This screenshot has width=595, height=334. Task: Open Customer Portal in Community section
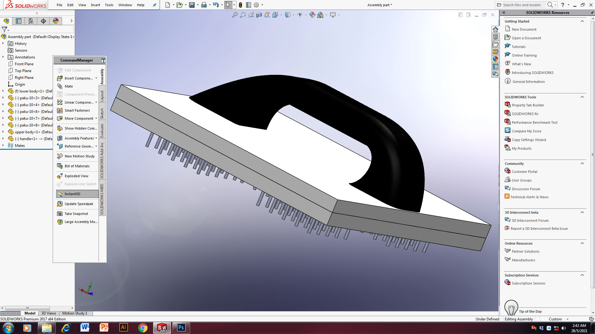point(524,171)
